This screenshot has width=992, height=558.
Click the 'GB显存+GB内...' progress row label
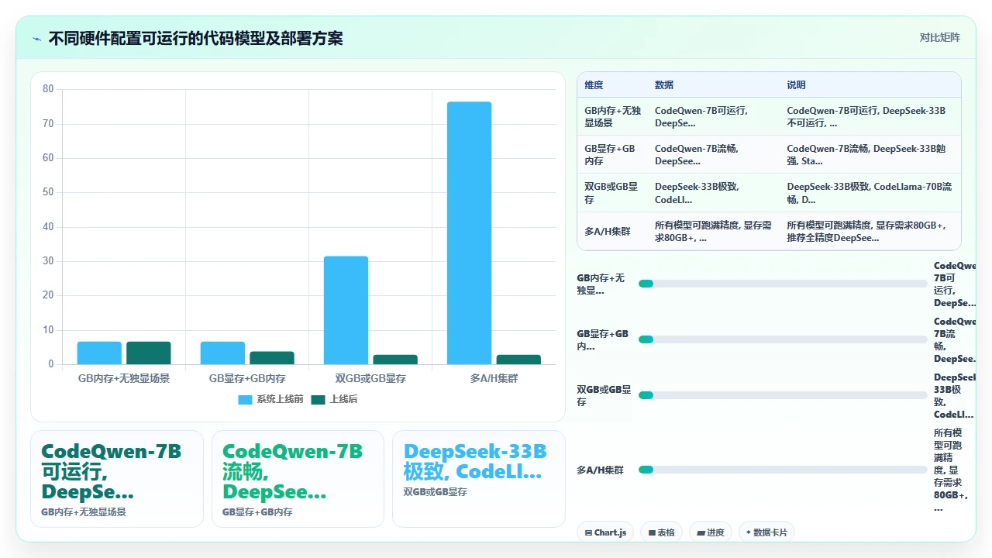click(604, 339)
